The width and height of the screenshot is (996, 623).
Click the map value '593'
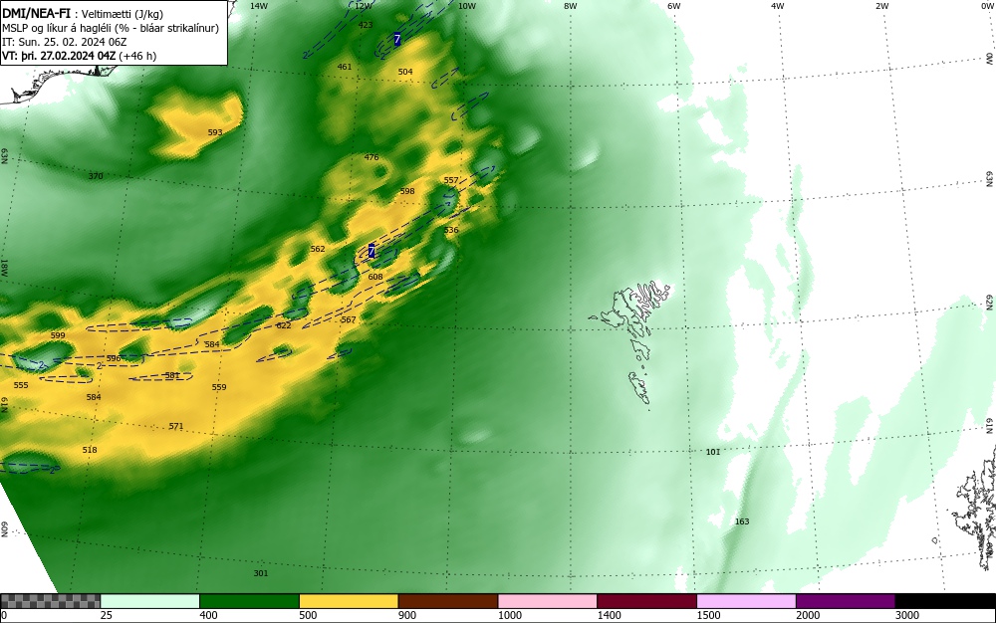tap(215, 132)
